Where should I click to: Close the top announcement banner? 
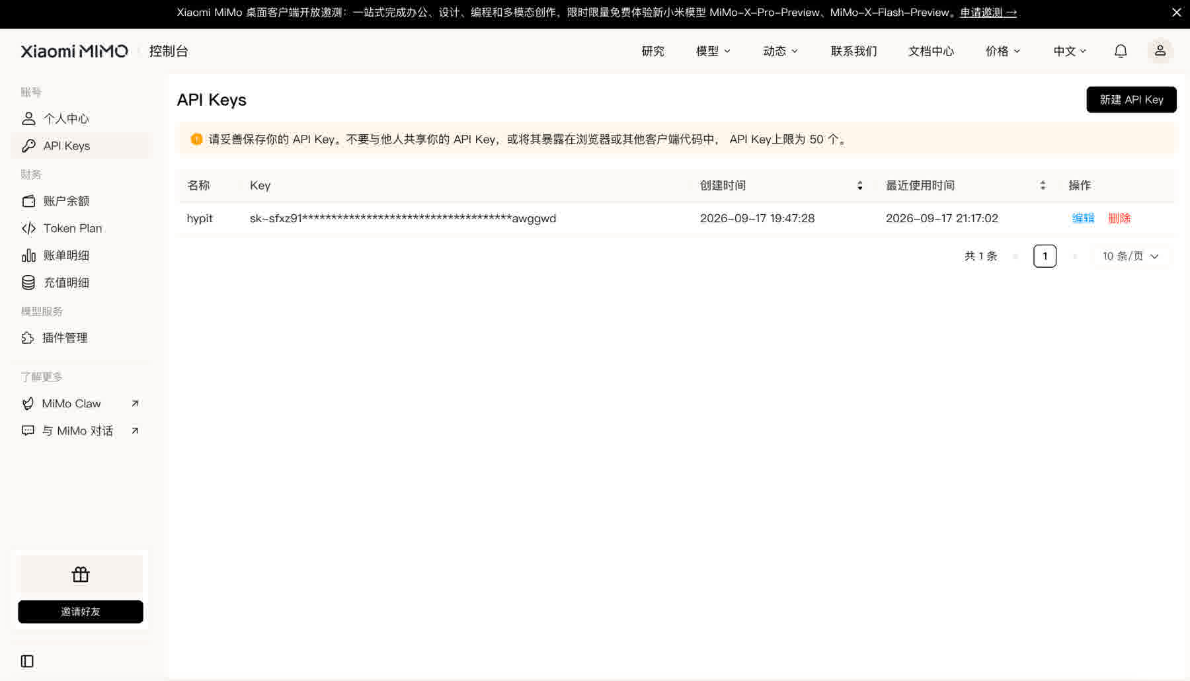(x=1177, y=13)
